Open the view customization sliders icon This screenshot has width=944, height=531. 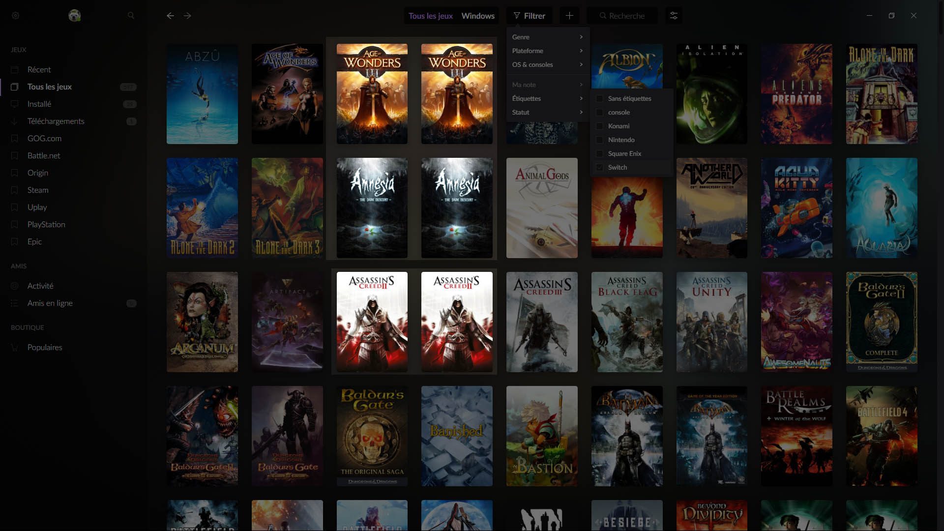(x=674, y=16)
